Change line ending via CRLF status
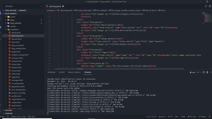Screen dimensions: 212x119 click(177, 117)
